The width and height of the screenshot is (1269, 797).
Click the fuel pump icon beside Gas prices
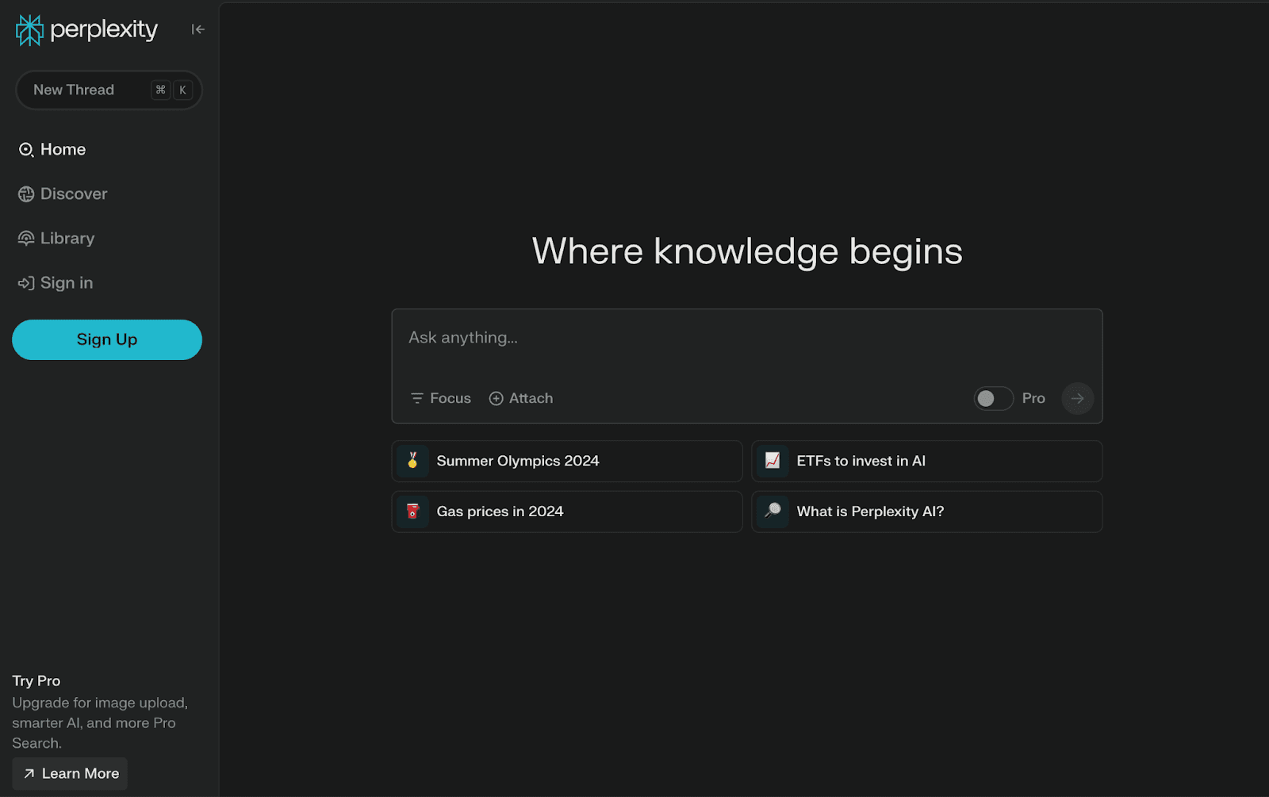(412, 512)
